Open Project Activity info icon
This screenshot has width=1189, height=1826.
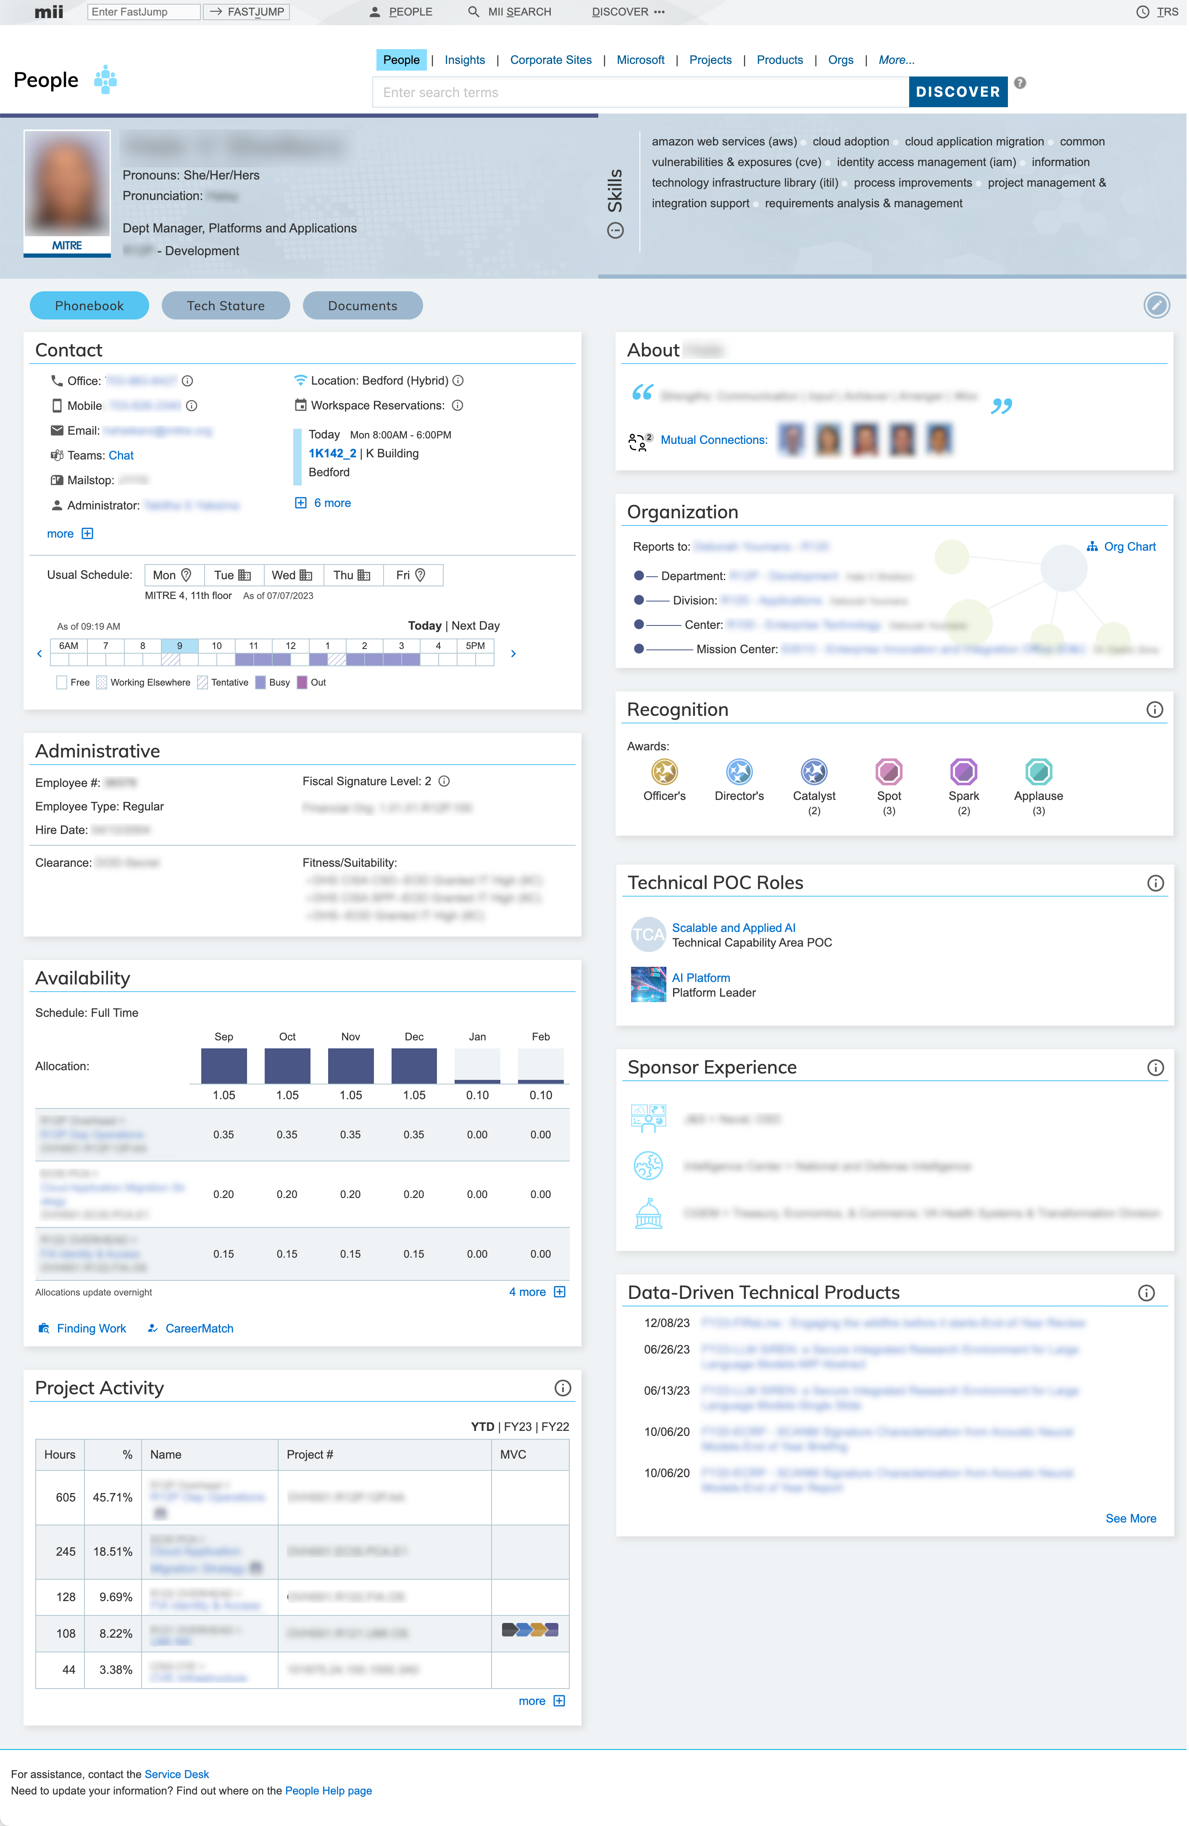click(x=562, y=1388)
